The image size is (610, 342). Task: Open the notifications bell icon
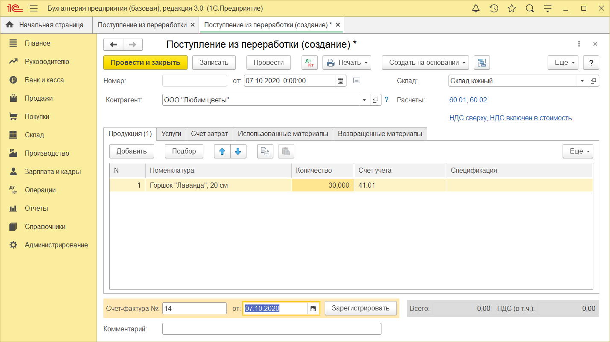(476, 9)
